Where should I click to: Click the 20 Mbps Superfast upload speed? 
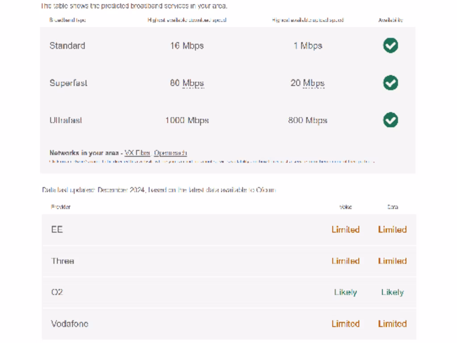[307, 83]
